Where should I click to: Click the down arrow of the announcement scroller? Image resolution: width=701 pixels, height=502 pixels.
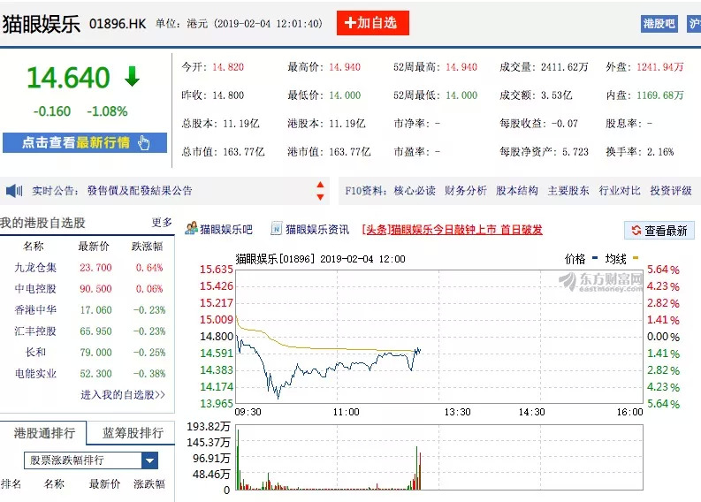[x=320, y=197]
